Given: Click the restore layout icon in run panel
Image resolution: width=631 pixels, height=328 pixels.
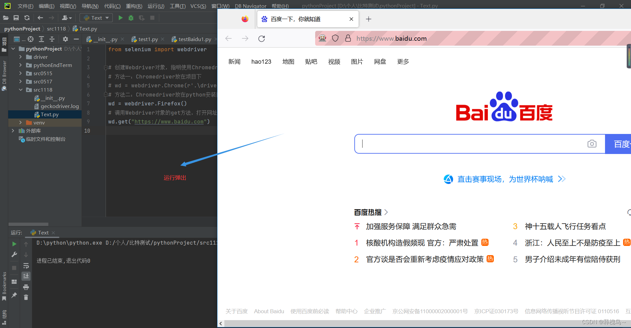Looking at the screenshot, I should 14,281.
